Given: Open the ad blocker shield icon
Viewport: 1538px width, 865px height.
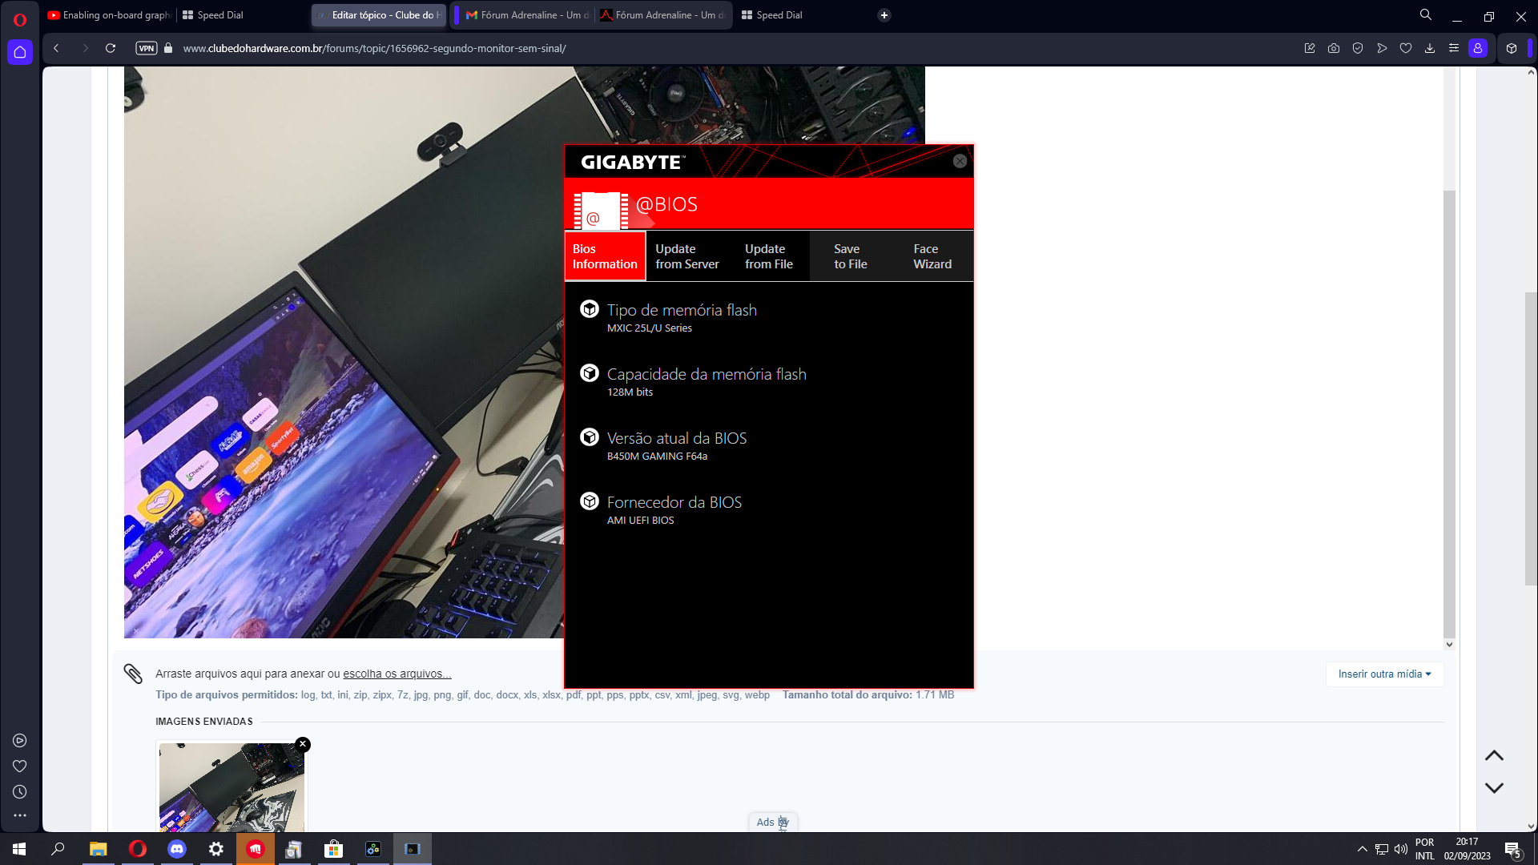Looking at the screenshot, I should 1358,48.
